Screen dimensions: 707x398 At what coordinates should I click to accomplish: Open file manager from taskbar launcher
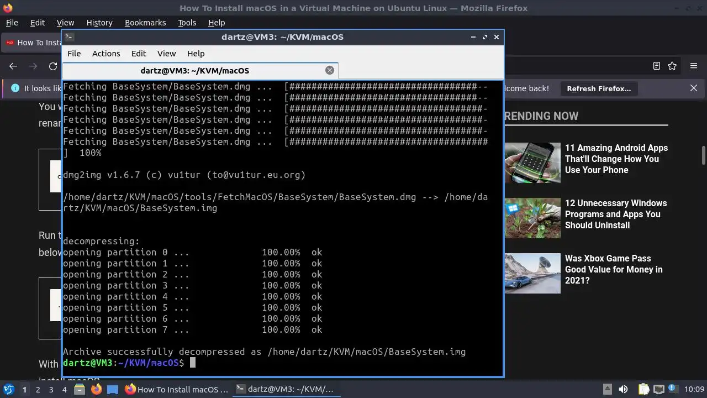click(x=80, y=390)
